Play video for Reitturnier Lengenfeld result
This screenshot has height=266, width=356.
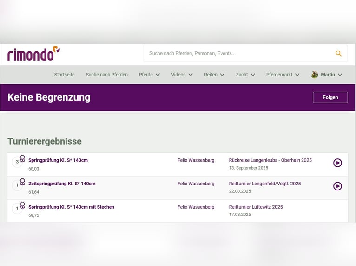337,186
